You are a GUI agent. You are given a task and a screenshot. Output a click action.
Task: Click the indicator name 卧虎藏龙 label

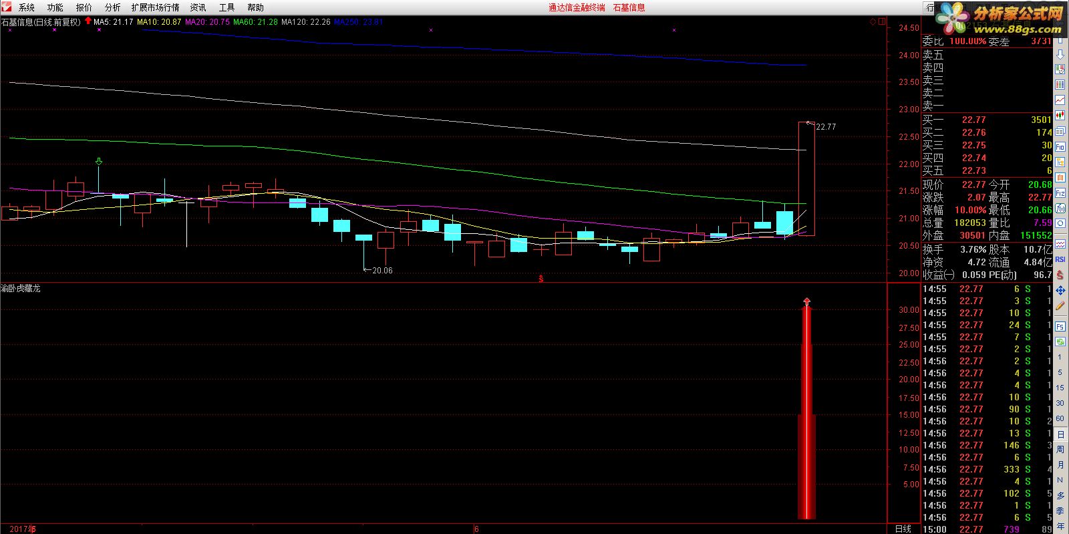click(21, 288)
